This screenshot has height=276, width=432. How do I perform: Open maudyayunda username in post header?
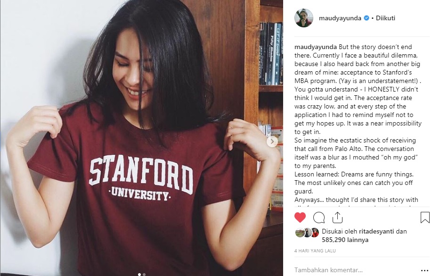tap(340, 18)
